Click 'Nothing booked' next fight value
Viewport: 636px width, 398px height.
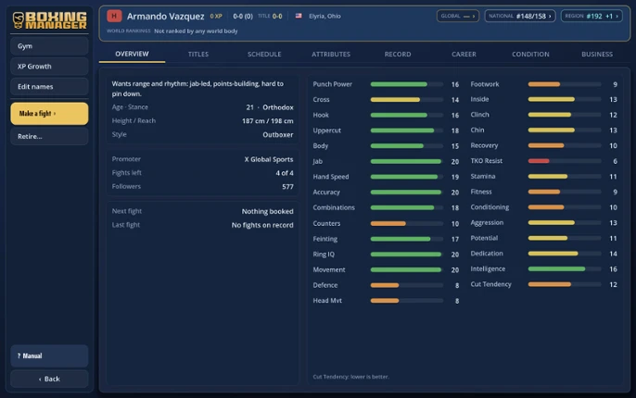click(x=267, y=211)
